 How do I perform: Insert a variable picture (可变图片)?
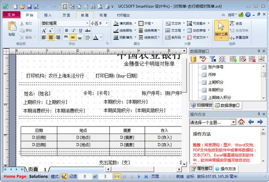(x=196, y=23)
